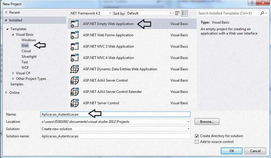Click the Cancel button
The height and width of the screenshot is (158, 271).
[x=255, y=151]
